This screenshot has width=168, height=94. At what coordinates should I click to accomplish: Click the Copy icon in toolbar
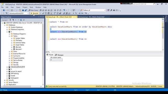pos(58,10)
